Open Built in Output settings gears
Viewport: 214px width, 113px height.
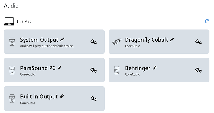[x=93, y=98]
